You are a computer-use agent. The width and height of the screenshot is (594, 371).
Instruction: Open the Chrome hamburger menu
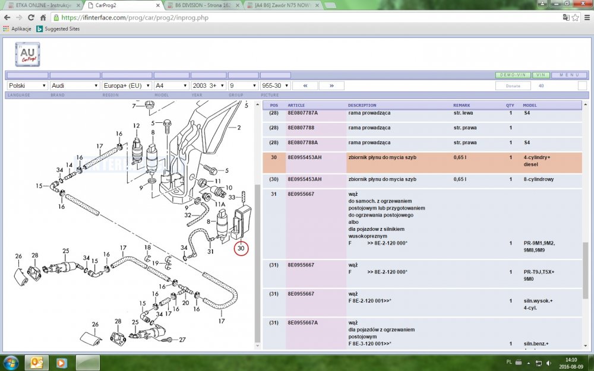[x=586, y=18]
